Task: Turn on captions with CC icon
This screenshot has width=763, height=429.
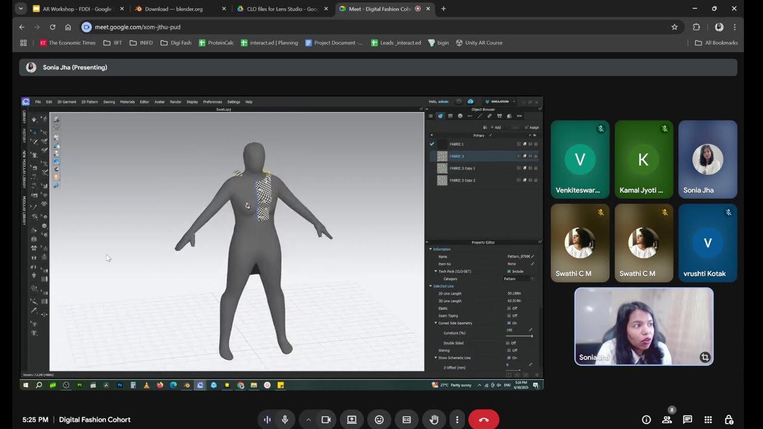Action: pos(407,419)
